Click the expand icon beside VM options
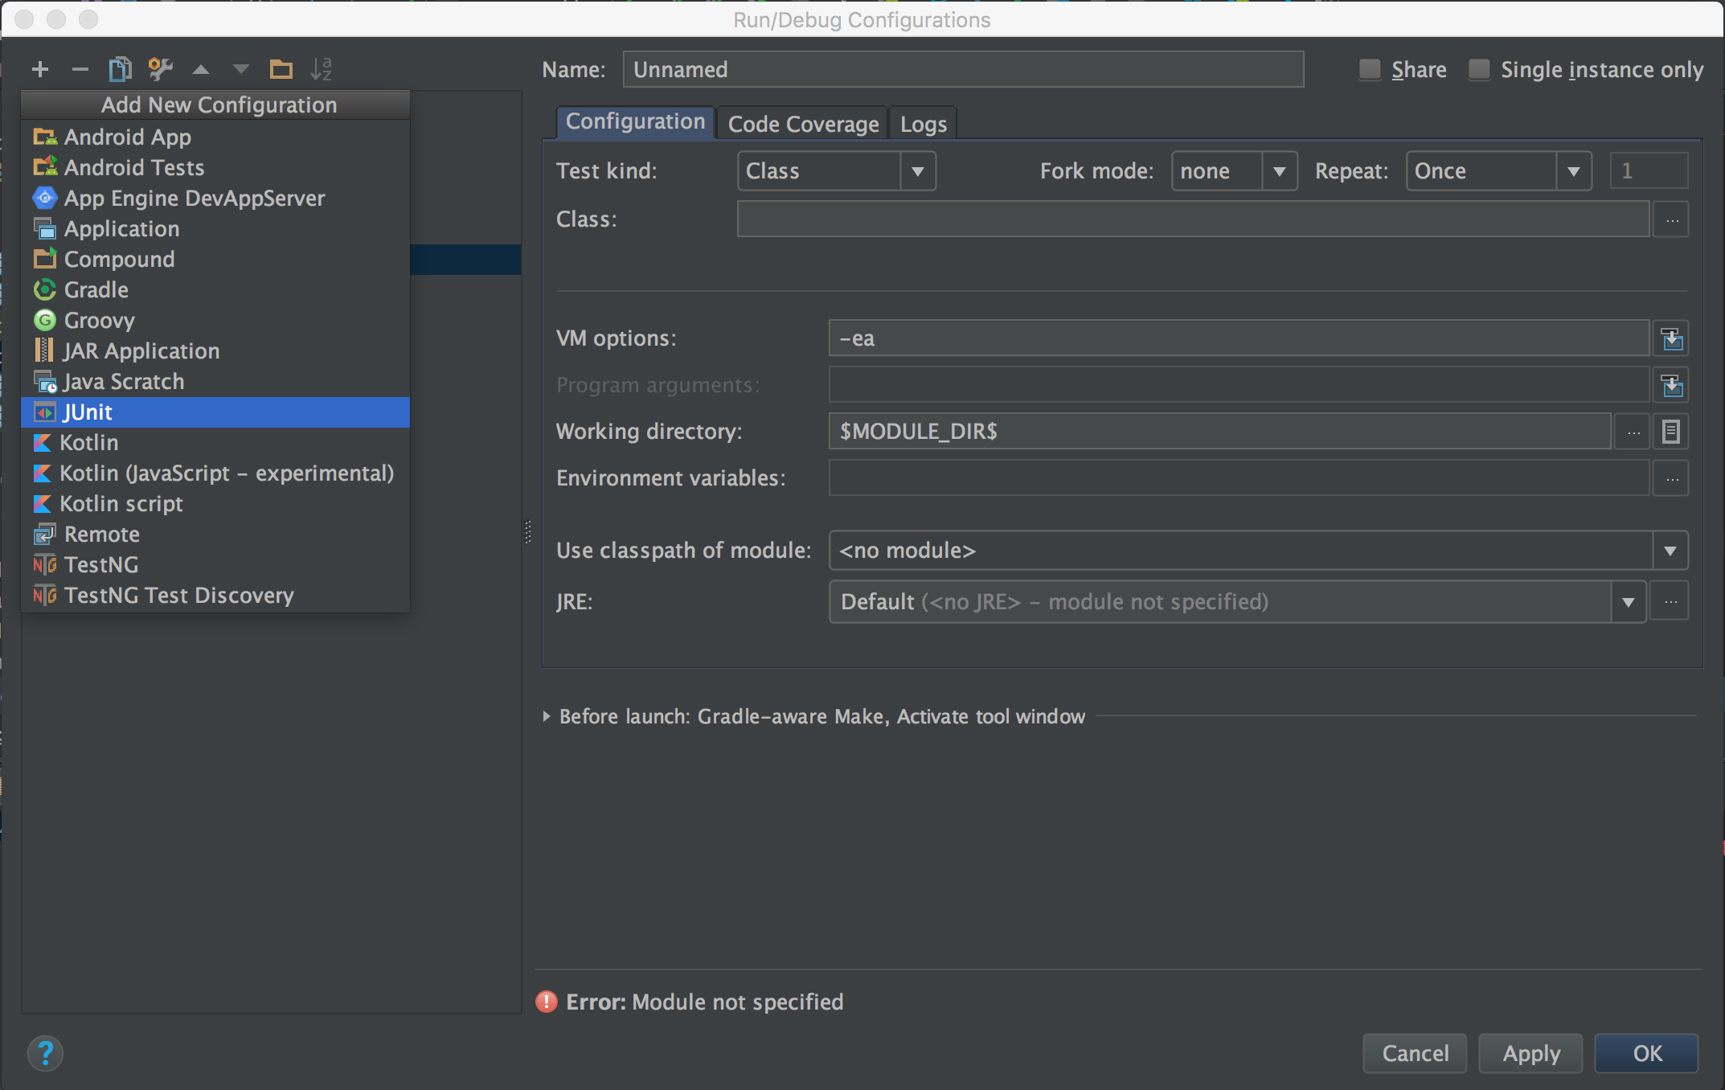 1671,338
